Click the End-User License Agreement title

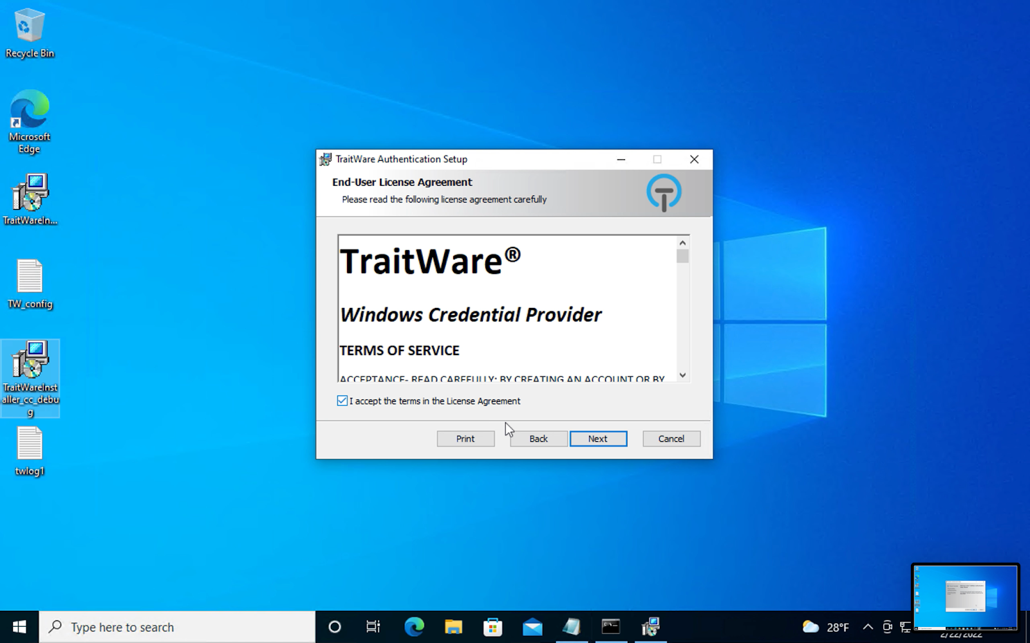pyautogui.click(x=402, y=182)
